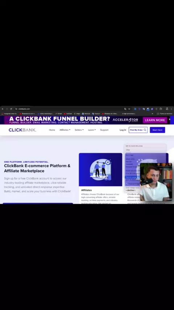The image size is (174, 310).
Task: Reload the page with the refresh icon
Action: (11, 109)
